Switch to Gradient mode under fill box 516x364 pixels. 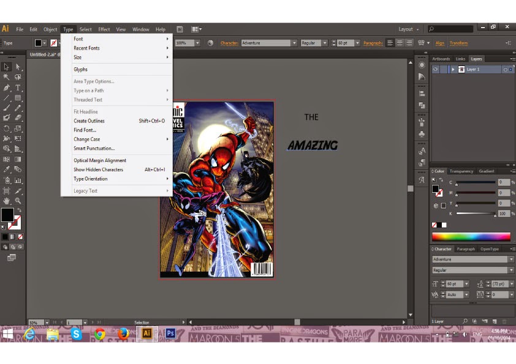[12, 237]
